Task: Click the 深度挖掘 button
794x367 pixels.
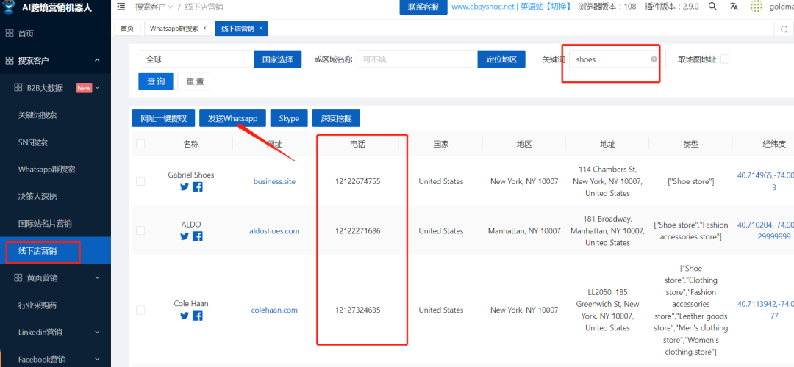Action: (x=336, y=118)
